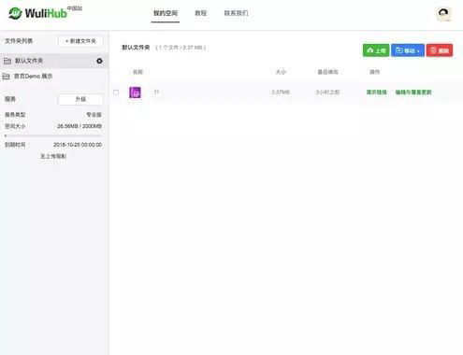Image resolution: width=463 pixels, height=355 pixels.
Task: Click the 名称 column header
Action: (x=137, y=72)
